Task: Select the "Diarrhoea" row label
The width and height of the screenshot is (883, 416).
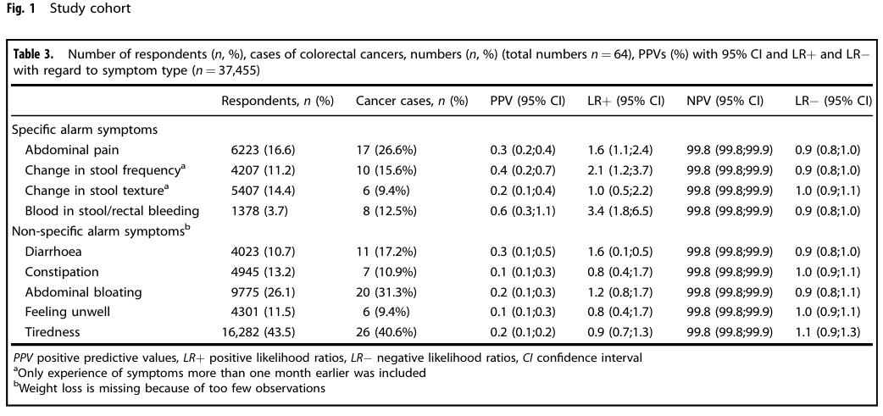Action: click(53, 252)
